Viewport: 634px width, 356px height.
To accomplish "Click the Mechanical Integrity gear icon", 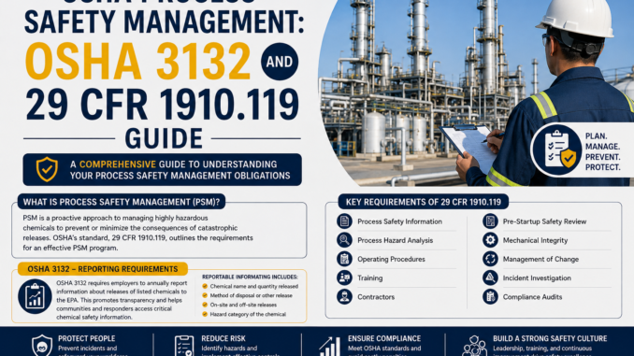I will click(x=490, y=240).
